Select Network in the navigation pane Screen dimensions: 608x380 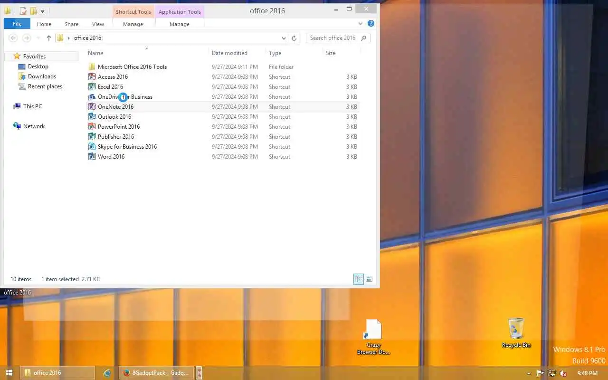pos(34,126)
